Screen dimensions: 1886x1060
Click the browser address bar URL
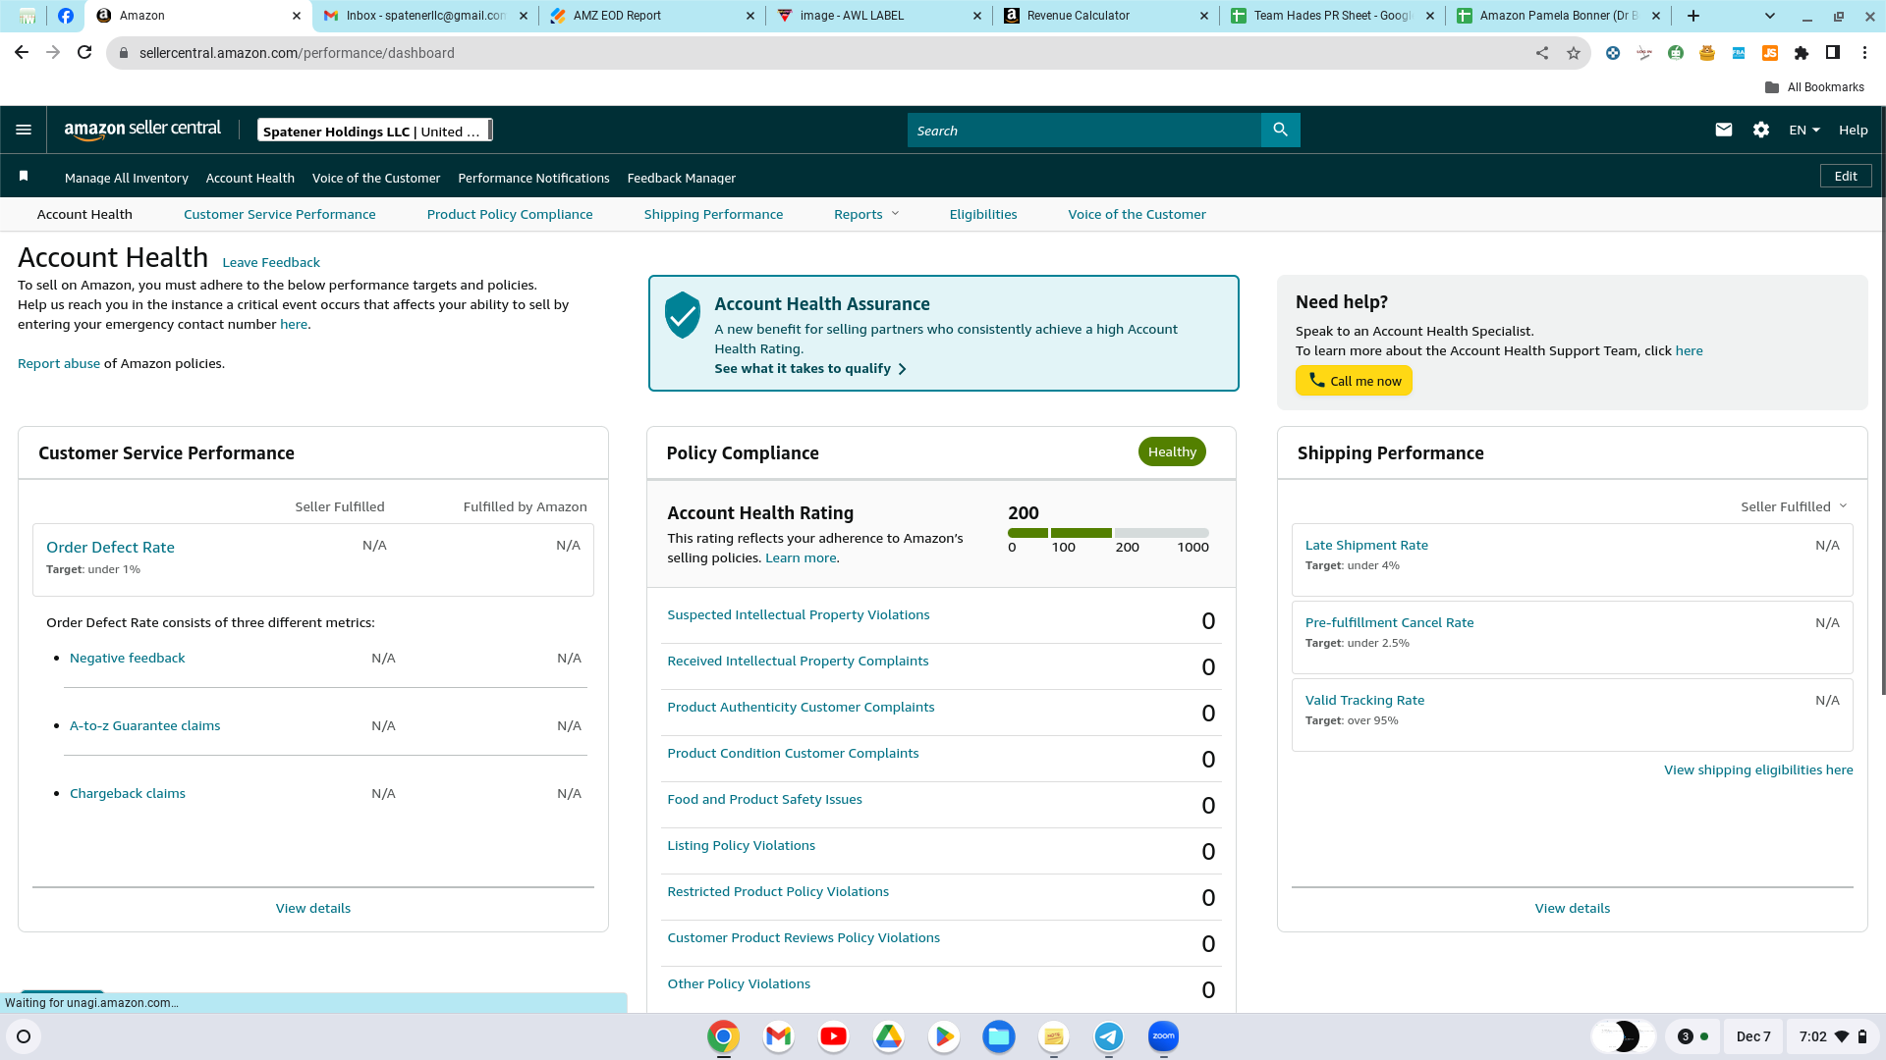tap(297, 53)
